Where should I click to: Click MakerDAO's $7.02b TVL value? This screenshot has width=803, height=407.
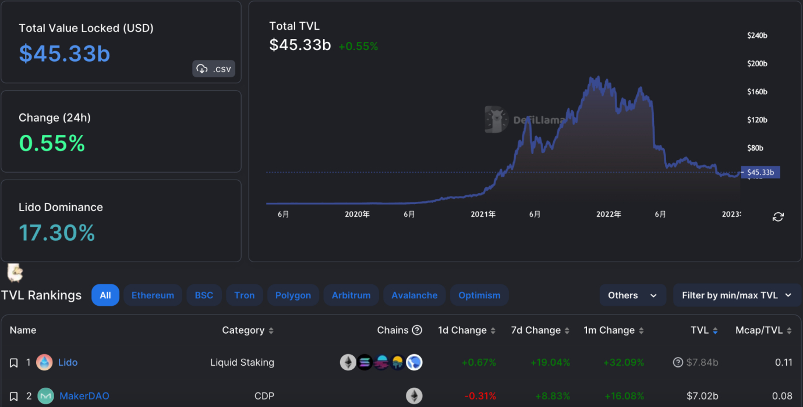702,397
